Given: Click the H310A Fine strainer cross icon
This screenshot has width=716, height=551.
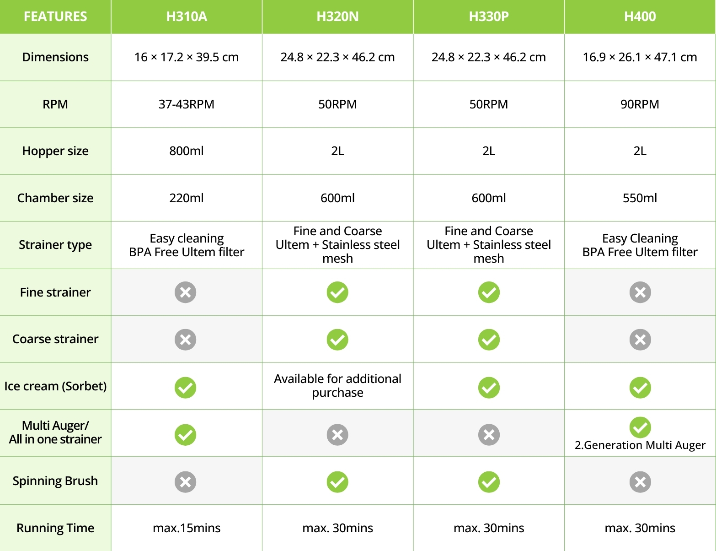Looking at the screenshot, I should click(x=185, y=292).
